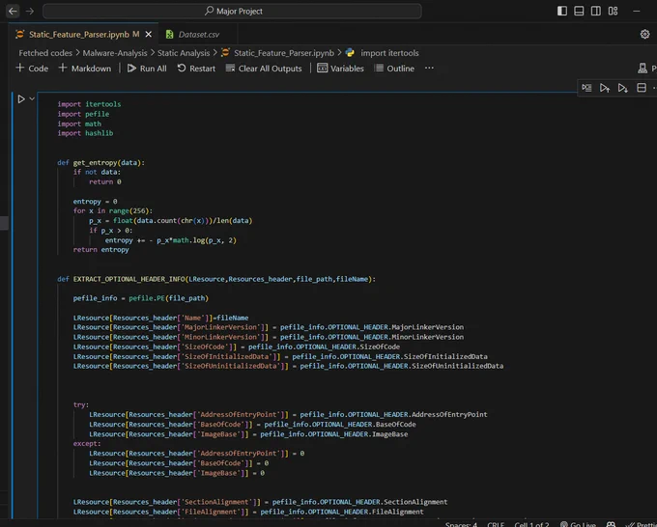The image size is (657, 527).
Task: Run the cell with the play button
Action: (x=21, y=99)
